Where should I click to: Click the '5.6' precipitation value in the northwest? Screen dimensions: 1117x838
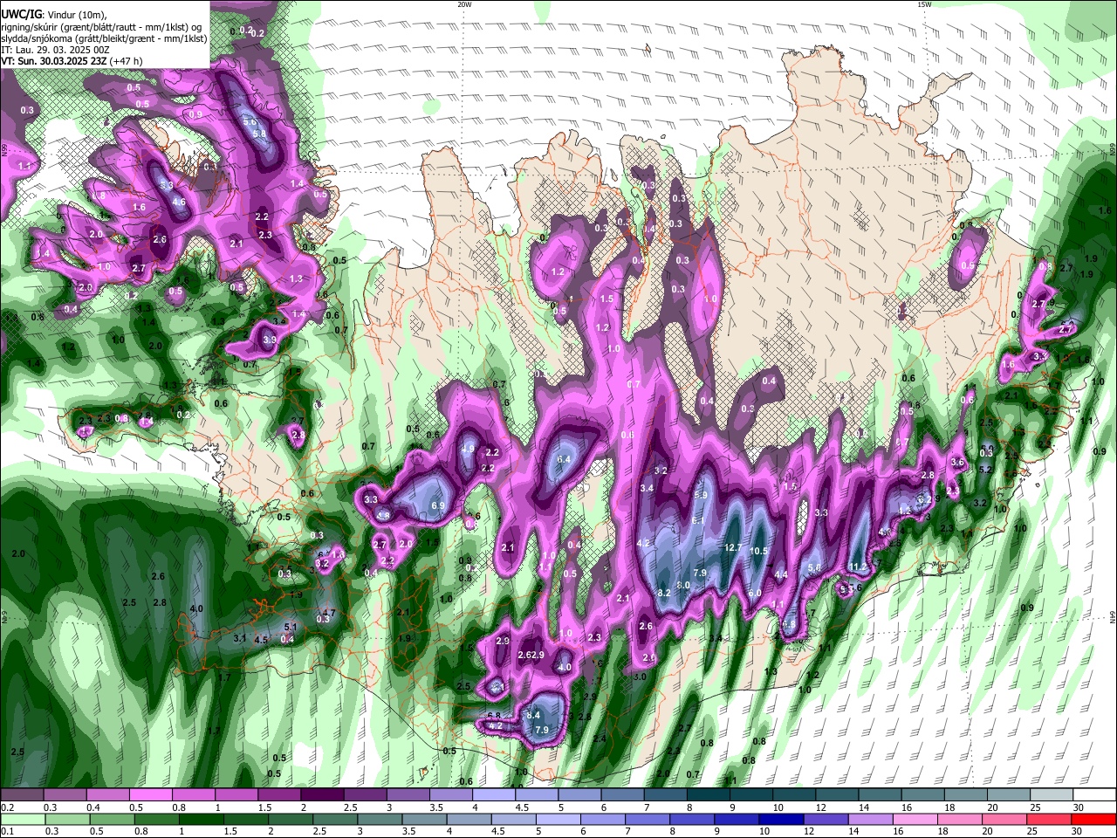click(x=250, y=121)
